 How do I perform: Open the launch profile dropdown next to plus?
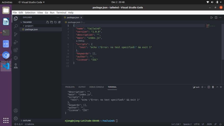click(205, 87)
